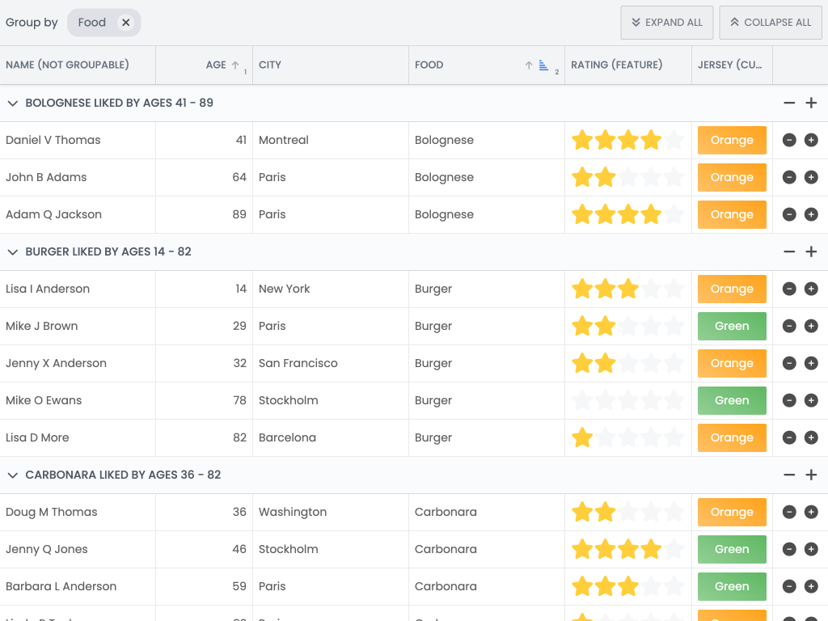Click minus icon on Carbonara group header
Screen dimensions: 828x621
pos(789,475)
